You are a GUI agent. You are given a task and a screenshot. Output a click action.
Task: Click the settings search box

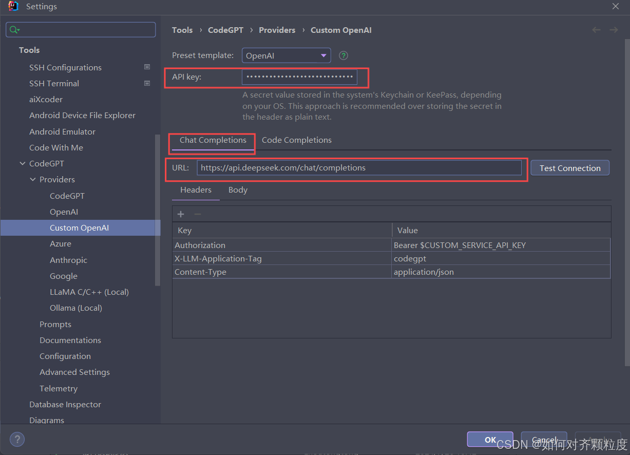pyautogui.click(x=81, y=30)
